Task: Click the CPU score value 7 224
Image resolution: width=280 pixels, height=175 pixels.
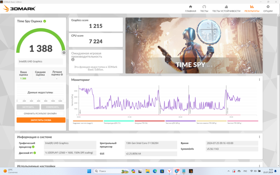Action: click(96, 41)
